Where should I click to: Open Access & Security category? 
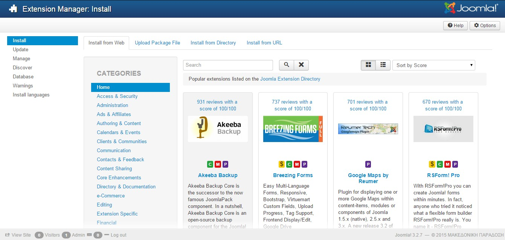click(117, 96)
